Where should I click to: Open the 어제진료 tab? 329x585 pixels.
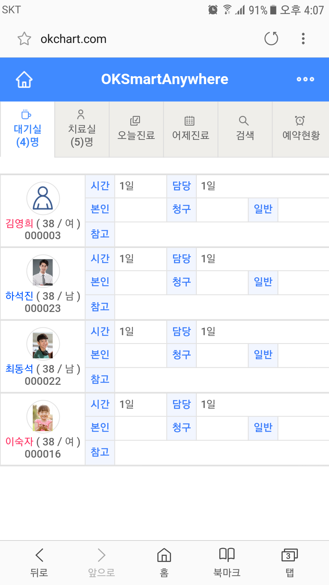[191, 129]
